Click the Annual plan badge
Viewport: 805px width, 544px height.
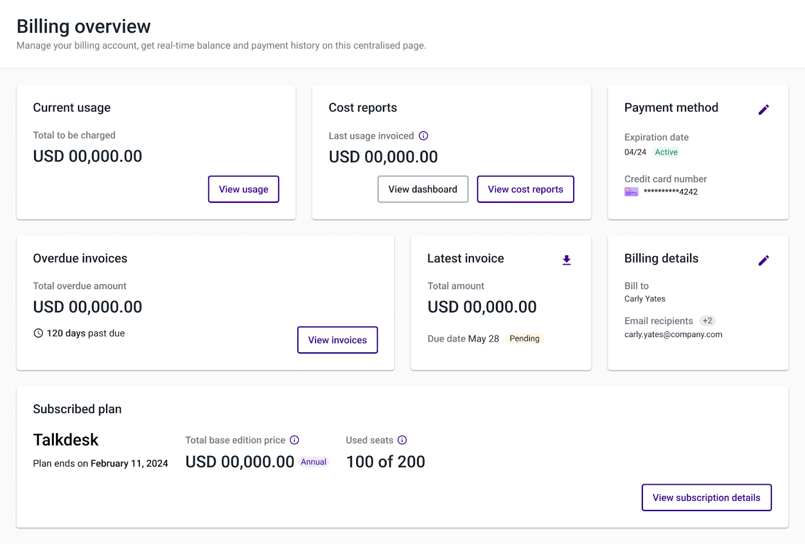coord(313,462)
